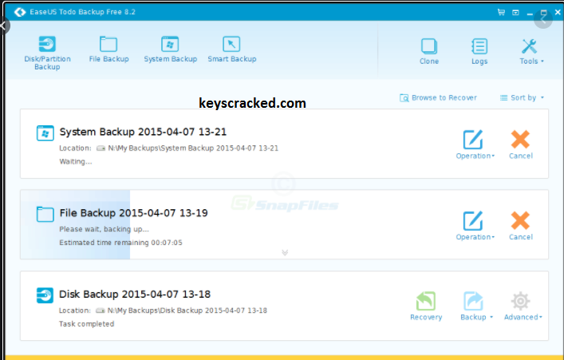564x360 pixels.
Task: Open the Tools dropdown menu
Action: (531, 51)
